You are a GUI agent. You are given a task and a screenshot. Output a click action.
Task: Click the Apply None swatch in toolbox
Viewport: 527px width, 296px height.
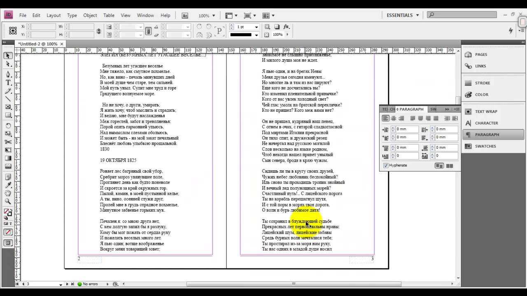pyautogui.click(x=8, y=232)
